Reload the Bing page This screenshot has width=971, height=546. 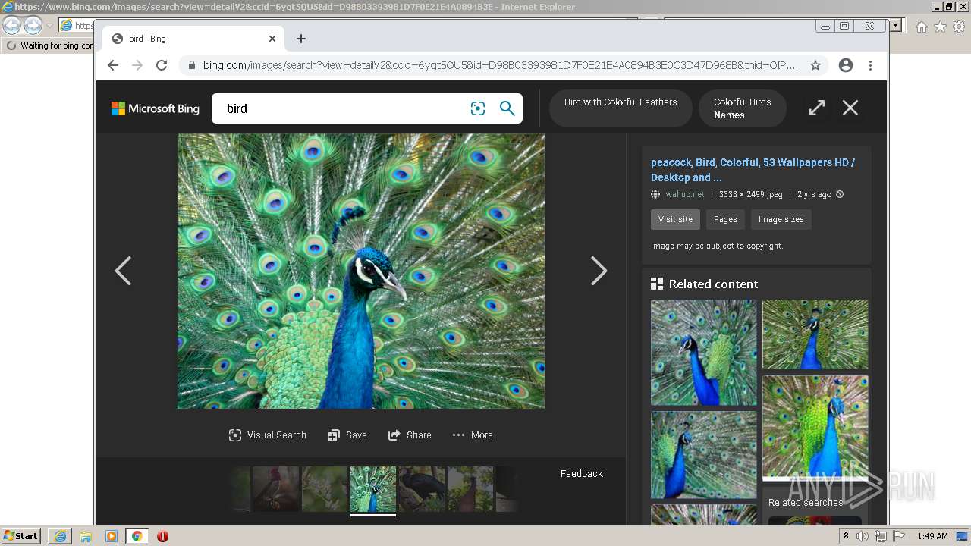pos(162,65)
